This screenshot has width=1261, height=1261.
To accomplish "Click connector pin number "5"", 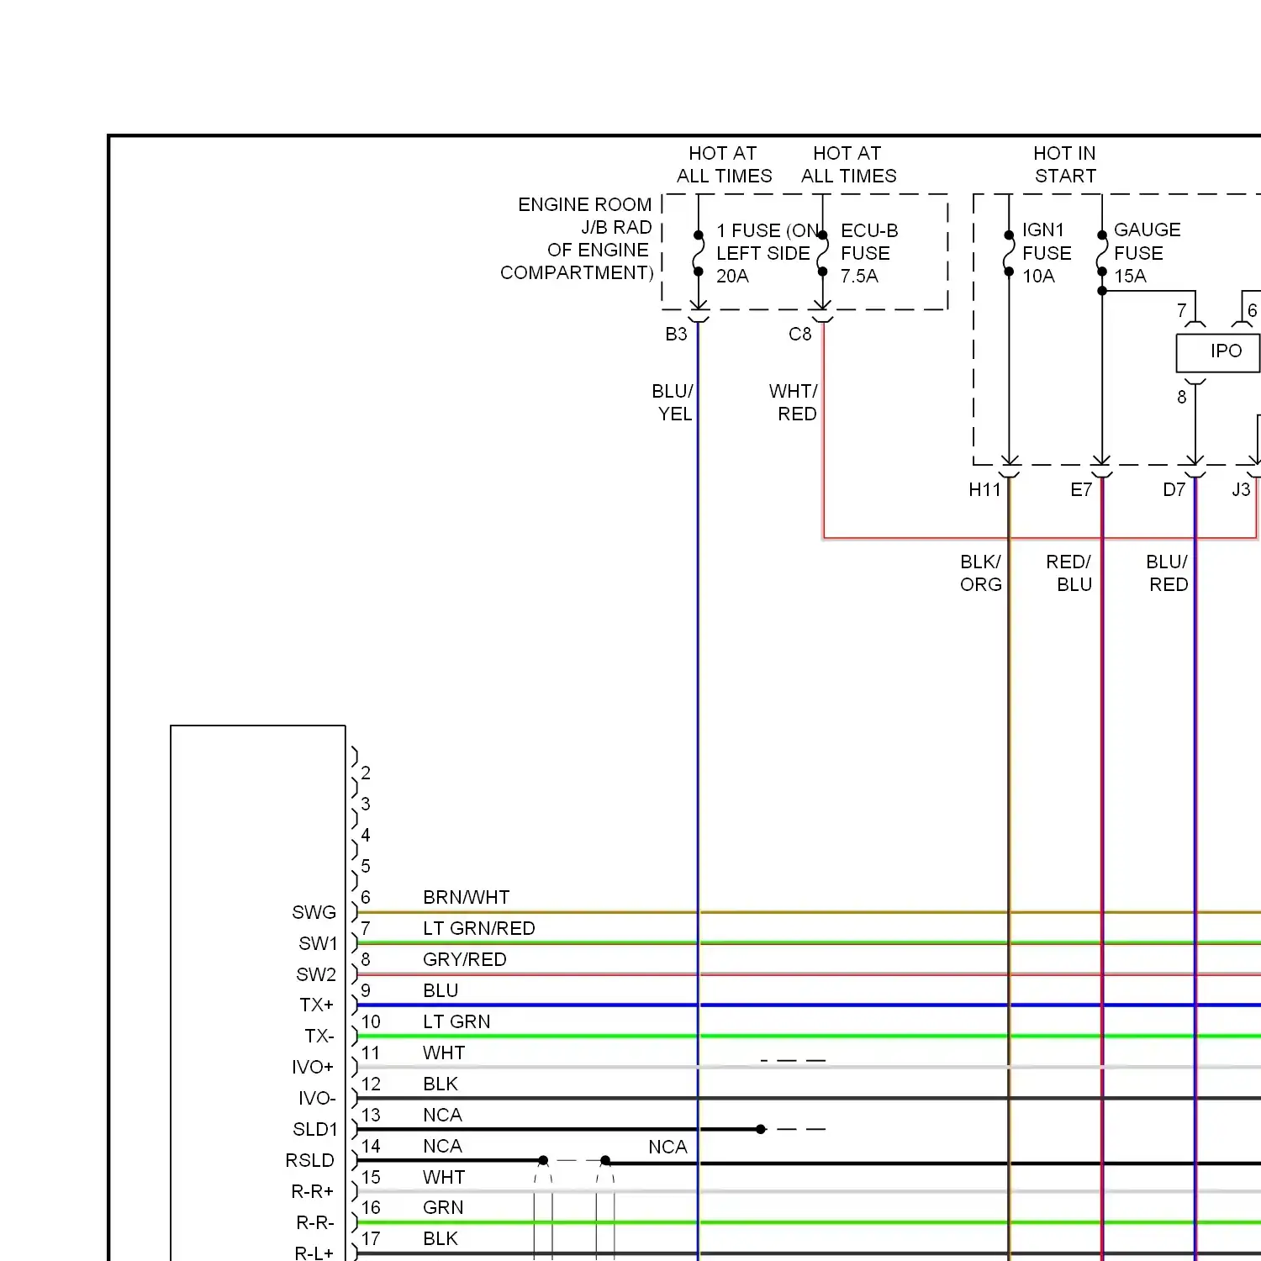I will (x=366, y=867).
